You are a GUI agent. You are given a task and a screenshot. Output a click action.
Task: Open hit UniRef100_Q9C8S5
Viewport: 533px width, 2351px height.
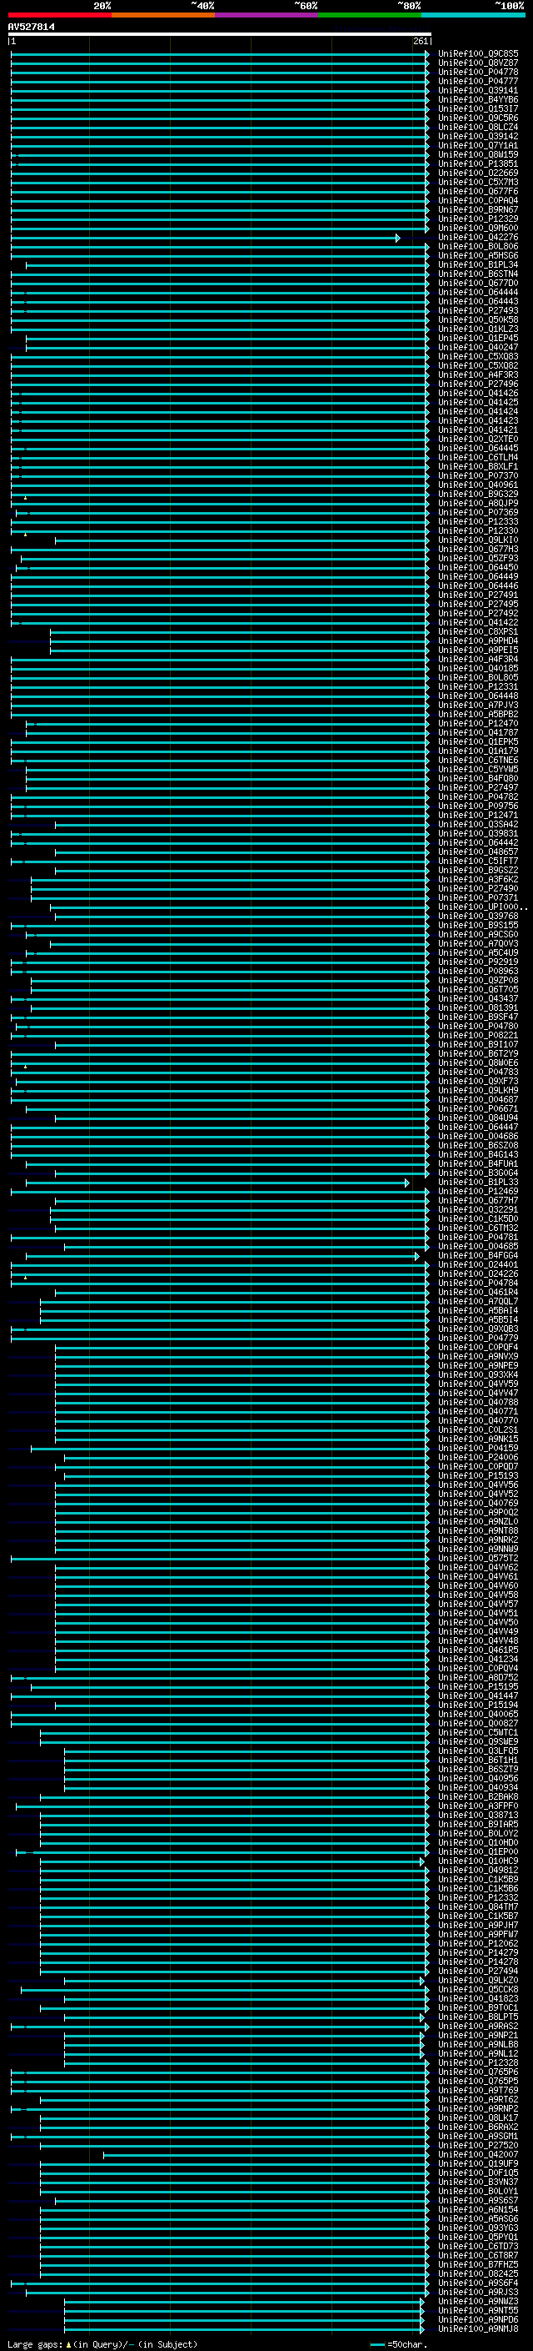[x=477, y=54]
